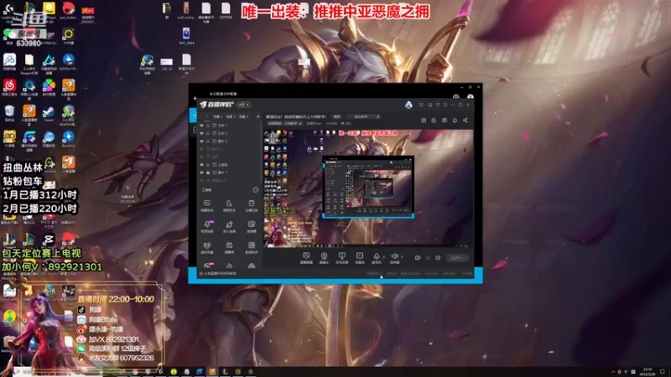Hide the 图片 1 layer via eye icon
This screenshot has height=377, width=671.
click(201, 173)
